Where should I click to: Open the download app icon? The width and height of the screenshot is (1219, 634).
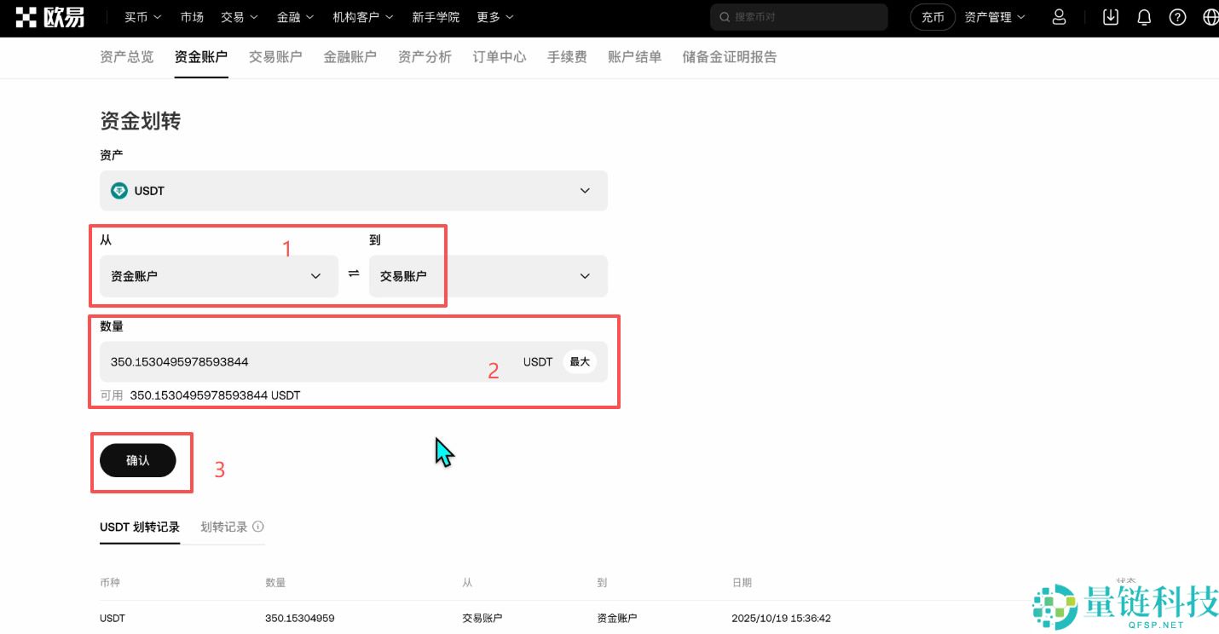coord(1110,16)
